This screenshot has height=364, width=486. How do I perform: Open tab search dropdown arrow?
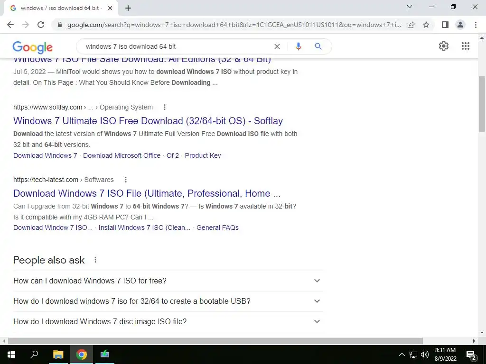point(410,7)
